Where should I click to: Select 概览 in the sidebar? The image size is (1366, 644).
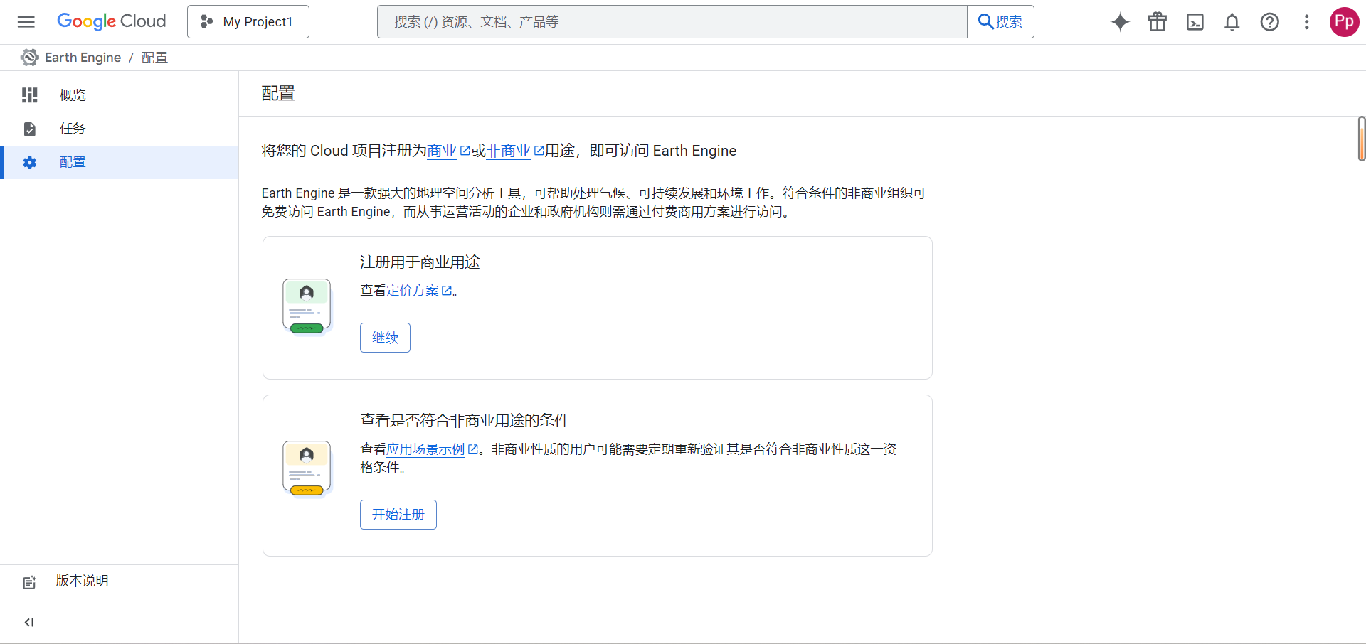coord(73,95)
